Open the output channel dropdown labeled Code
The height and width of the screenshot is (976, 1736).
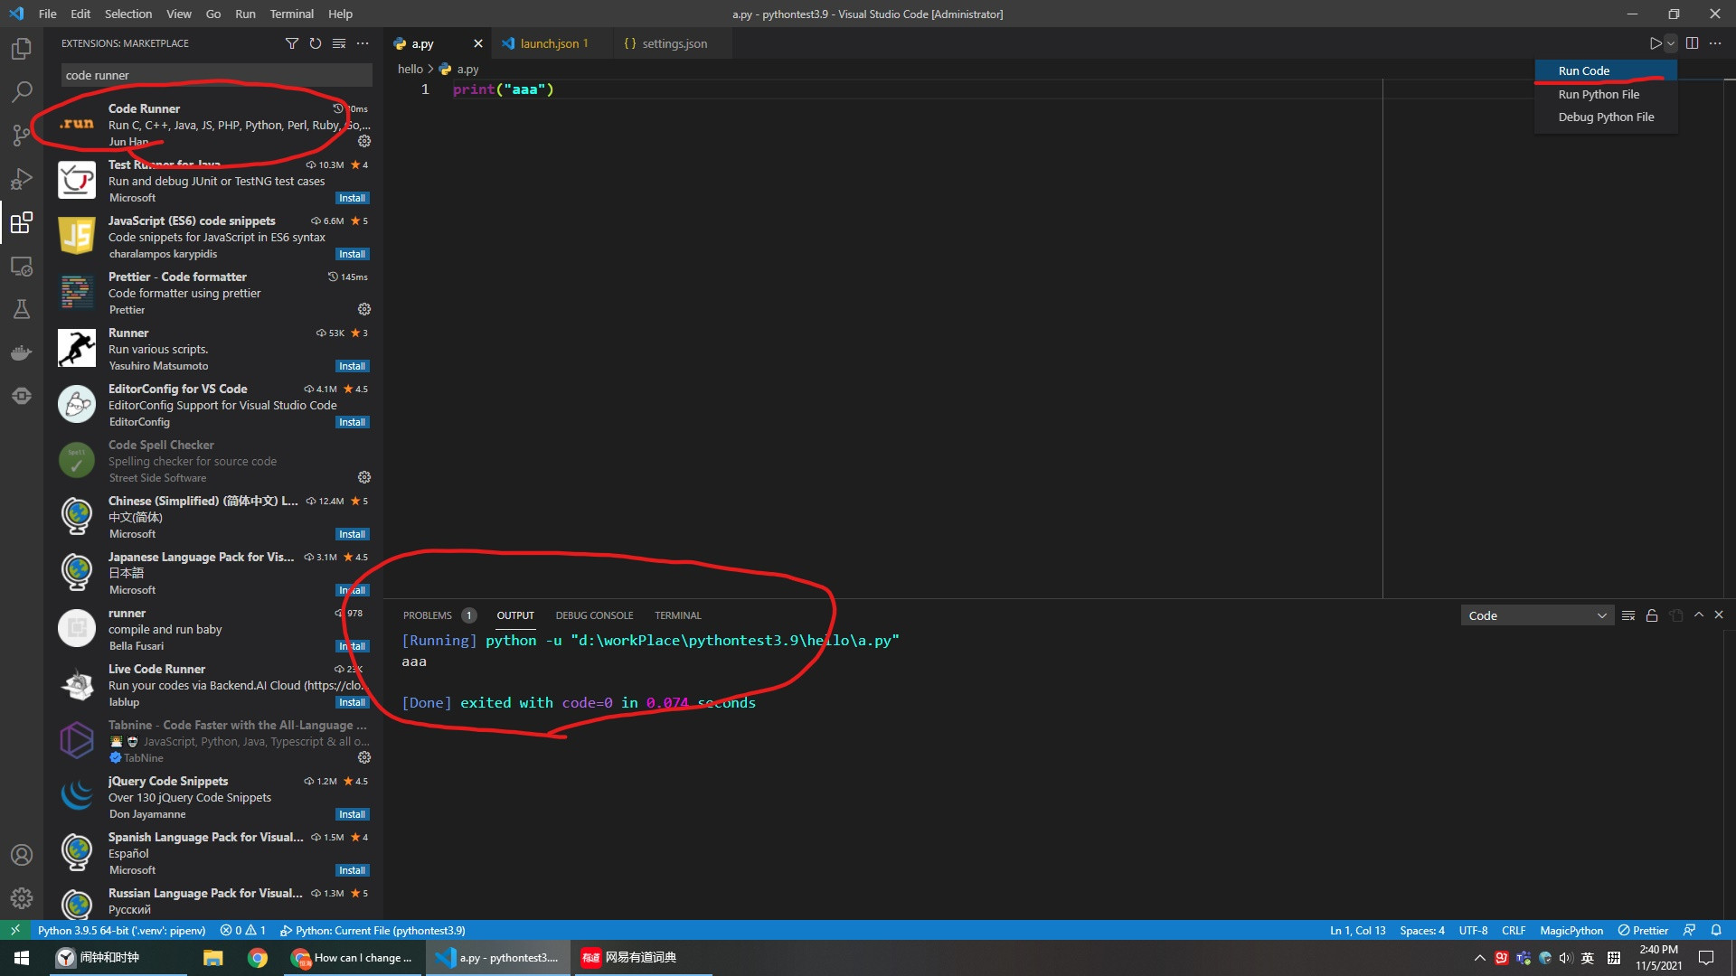(x=1537, y=615)
